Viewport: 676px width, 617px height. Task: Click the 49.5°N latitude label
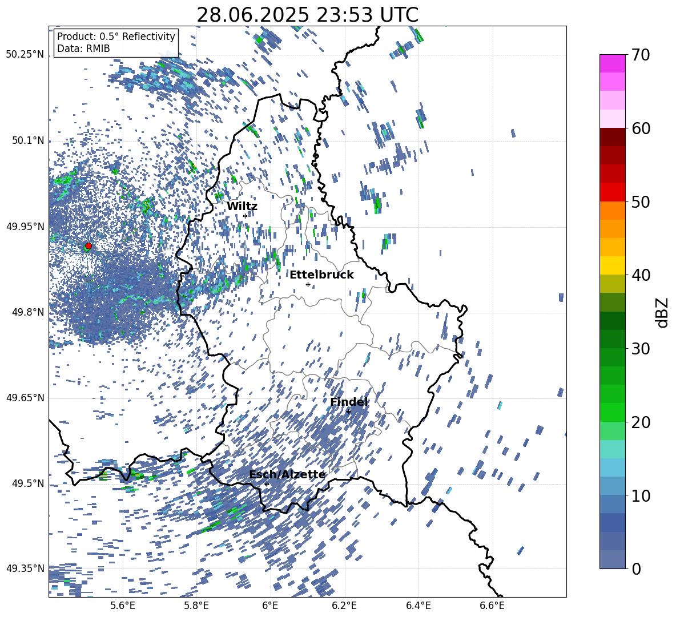[29, 483]
